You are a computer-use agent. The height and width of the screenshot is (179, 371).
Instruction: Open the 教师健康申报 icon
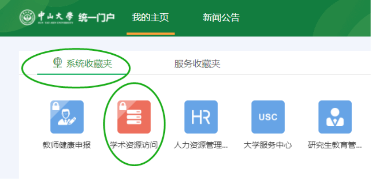[67, 117]
